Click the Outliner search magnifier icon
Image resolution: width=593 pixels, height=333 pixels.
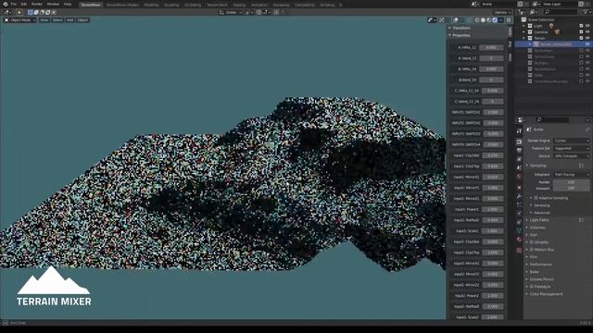pyautogui.click(x=547, y=12)
